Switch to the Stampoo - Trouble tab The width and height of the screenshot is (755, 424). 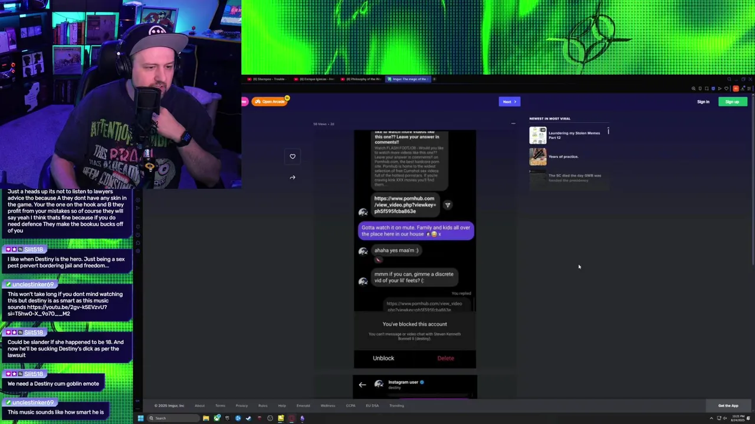pyautogui.click(x=267, y=79)
